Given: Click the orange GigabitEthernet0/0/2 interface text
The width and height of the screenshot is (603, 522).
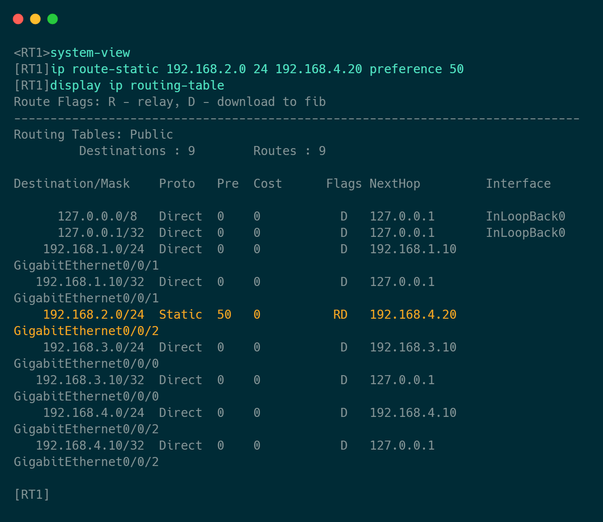Looking at the screenshot, I should (x=86, y=331).
